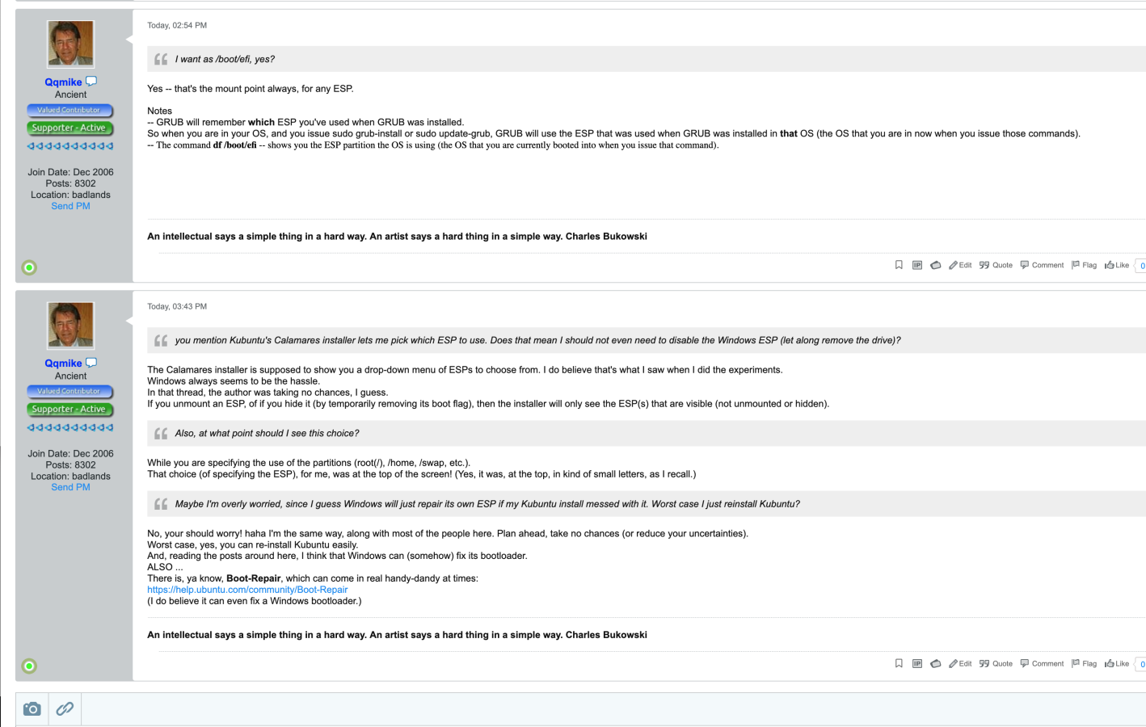
Task: View IP icon on 02:54 PM post
Action: [917, 265]
